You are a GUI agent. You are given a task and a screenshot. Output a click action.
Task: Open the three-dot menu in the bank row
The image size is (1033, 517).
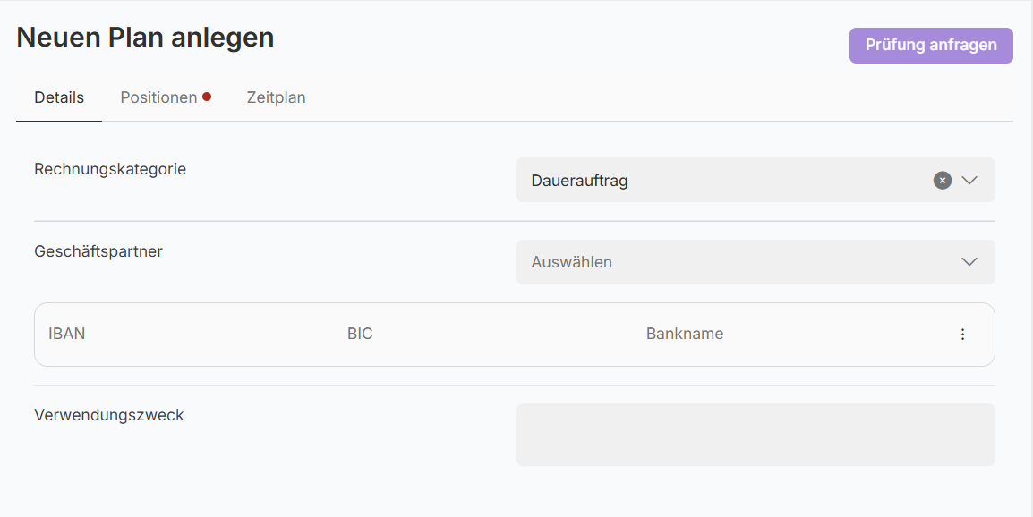pyautogui.click(x=963, y=335)
